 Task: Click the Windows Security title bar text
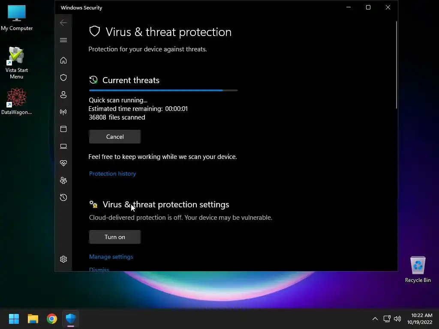(81, 8)
